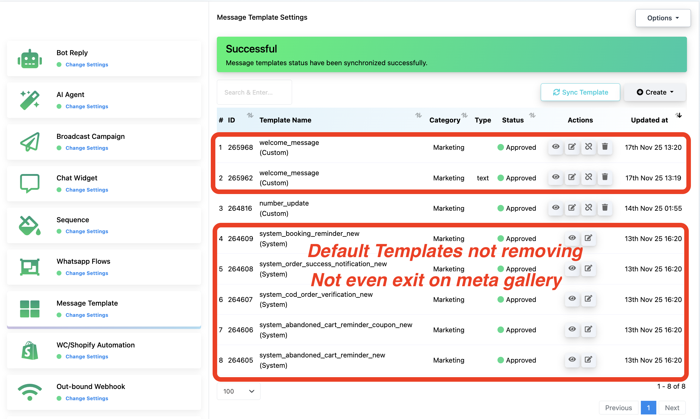Click the AI Agent magic wand icon

(29, 100)
